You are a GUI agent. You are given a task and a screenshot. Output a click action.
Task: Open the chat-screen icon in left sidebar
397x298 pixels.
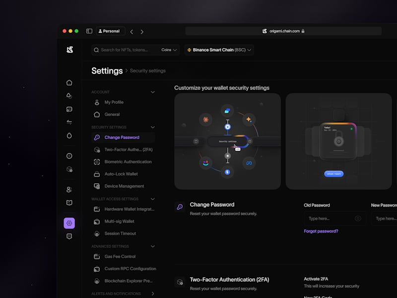coord(69,109)
